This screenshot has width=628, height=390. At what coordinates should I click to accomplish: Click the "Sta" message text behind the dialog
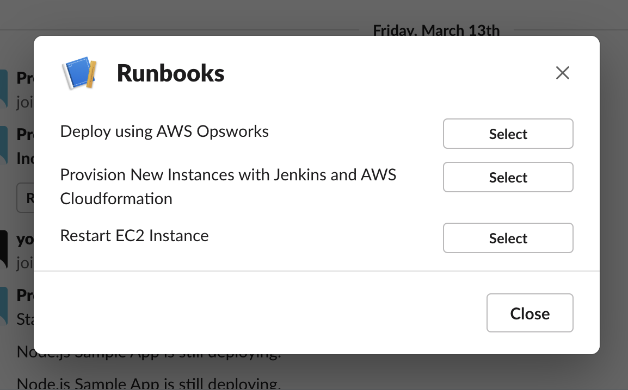25,319
